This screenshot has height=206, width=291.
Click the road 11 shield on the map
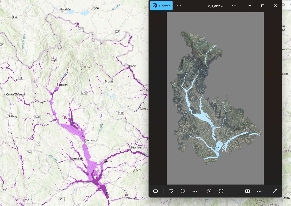(x=21, y=78)
